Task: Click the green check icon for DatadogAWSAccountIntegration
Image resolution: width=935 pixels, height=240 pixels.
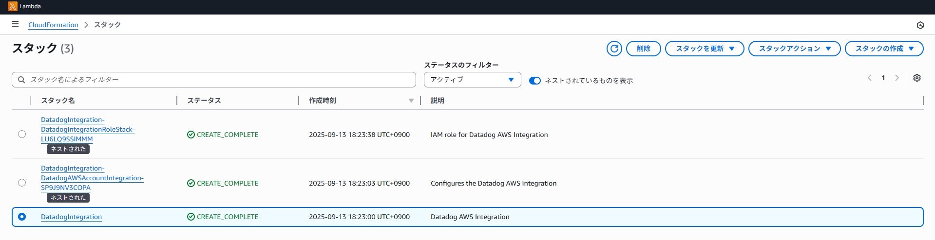Action: tap(191, 183)
